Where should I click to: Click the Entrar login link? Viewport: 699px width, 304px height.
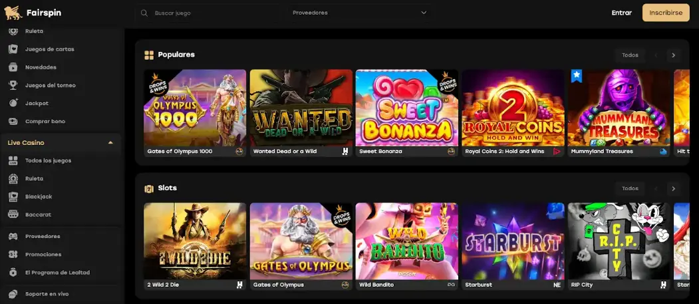(x=621, y=13)
